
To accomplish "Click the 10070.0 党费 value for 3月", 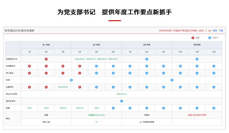I will pyautogui.click(x=63, y=108).
